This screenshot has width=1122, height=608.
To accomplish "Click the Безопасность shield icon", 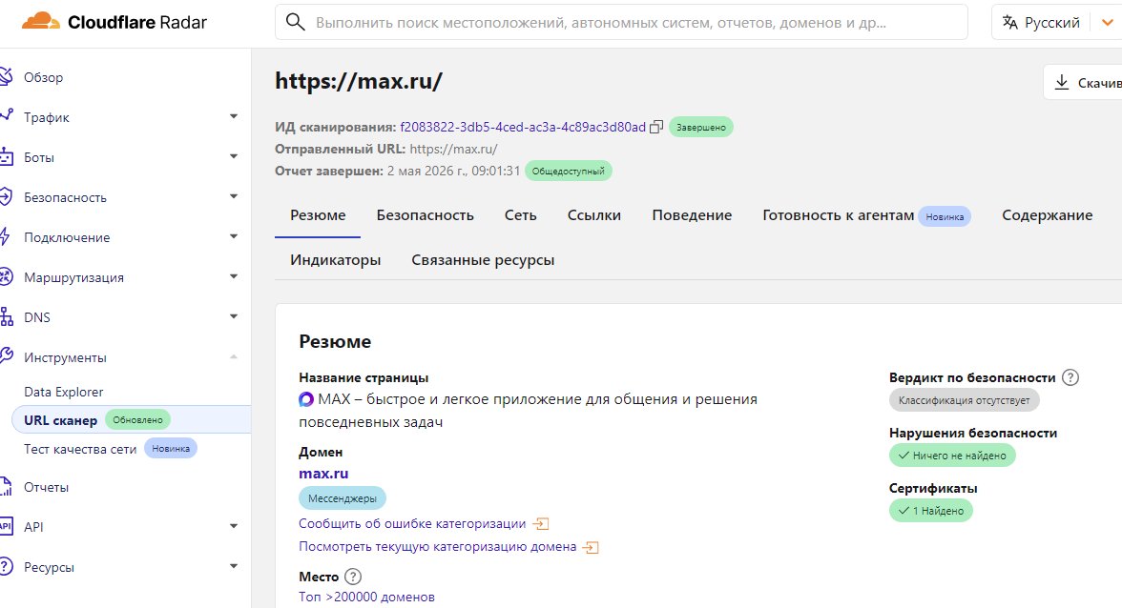I will tap(6, 196).
